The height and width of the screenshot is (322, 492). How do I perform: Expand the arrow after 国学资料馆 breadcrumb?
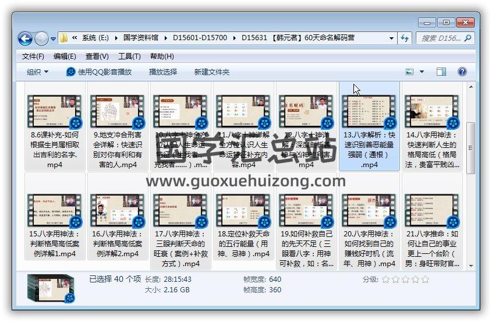click(166, 38)
